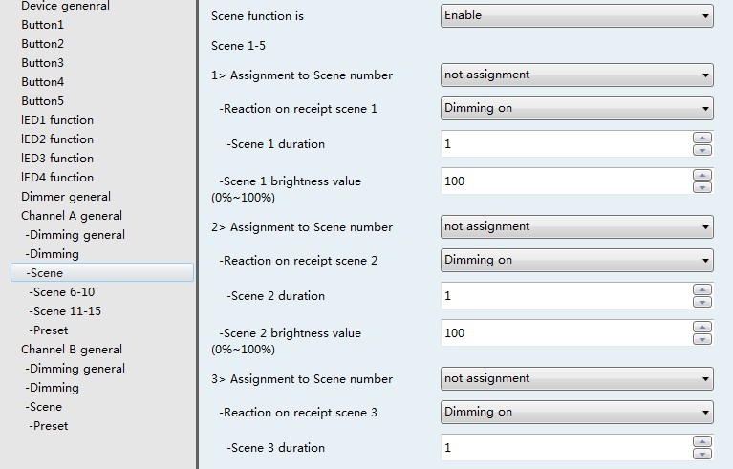Open Channel A general page
Screen dimensions: 733x469
coord(72,216)
